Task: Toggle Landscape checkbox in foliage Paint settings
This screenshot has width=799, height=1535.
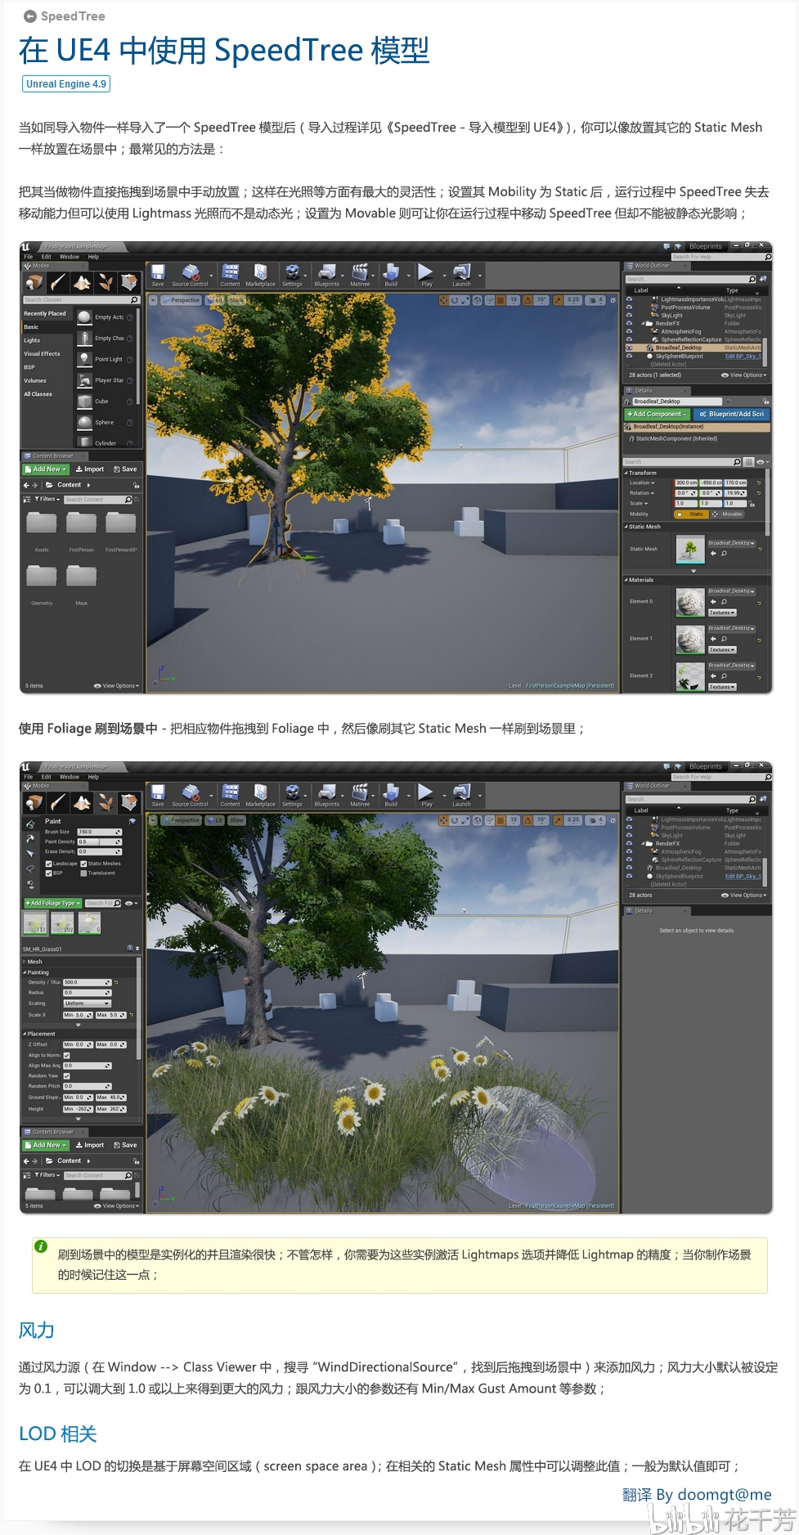Action: click(48, 864)
